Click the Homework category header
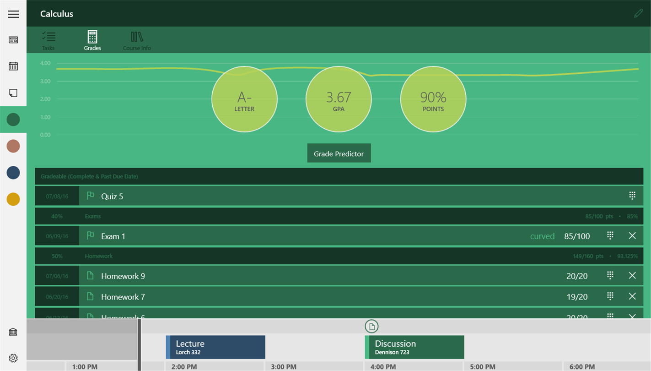Image resolution: width=651 pixels, height=371 pixels. (339, 256)
